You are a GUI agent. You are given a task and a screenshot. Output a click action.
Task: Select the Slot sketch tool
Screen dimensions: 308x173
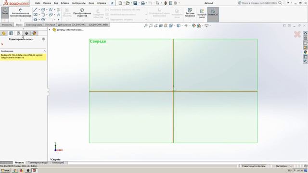tap(35, 20)
